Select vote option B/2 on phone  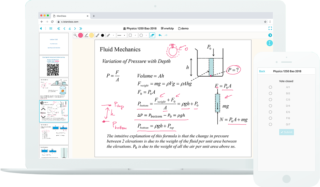pos(270,93)
